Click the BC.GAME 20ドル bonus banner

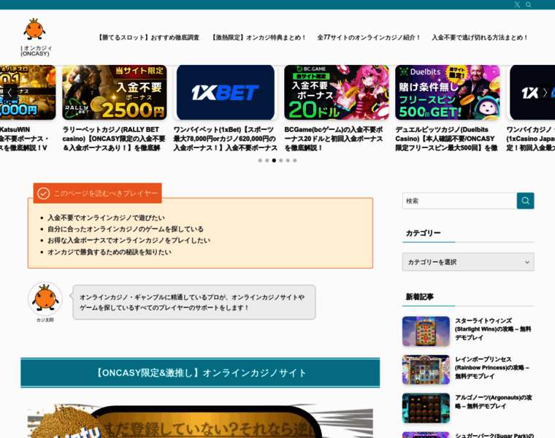336,92
